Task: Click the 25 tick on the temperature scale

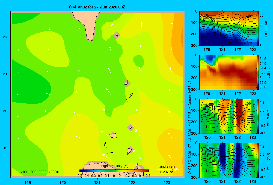Action: pos(262,25)
